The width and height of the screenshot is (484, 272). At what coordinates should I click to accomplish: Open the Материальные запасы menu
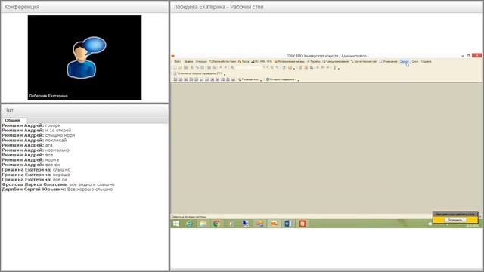click(x=289, y=62)
